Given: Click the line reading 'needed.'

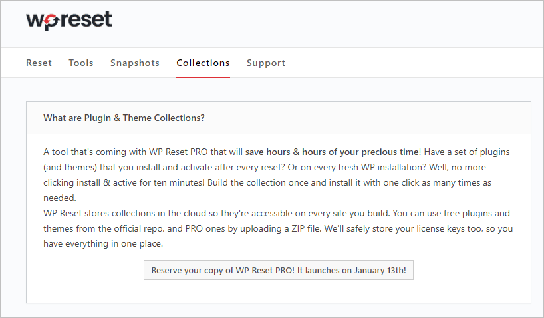Looking at the screenshot, I should (x=60, y=198).
